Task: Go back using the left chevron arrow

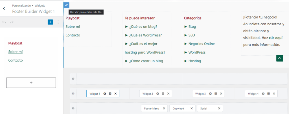Action: (4, 8)
